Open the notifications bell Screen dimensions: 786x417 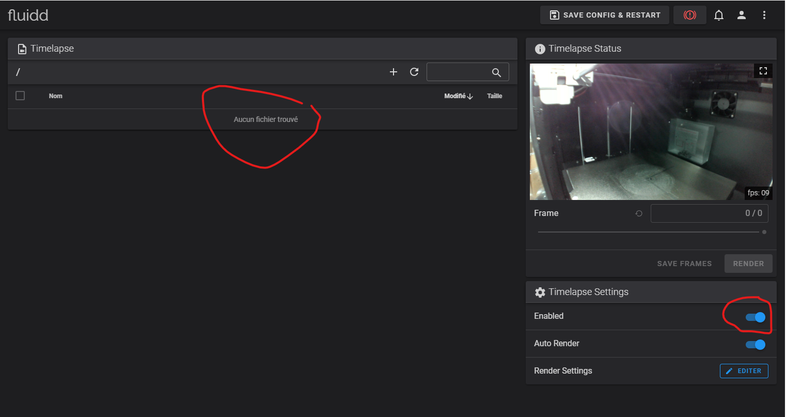point(718,15)
